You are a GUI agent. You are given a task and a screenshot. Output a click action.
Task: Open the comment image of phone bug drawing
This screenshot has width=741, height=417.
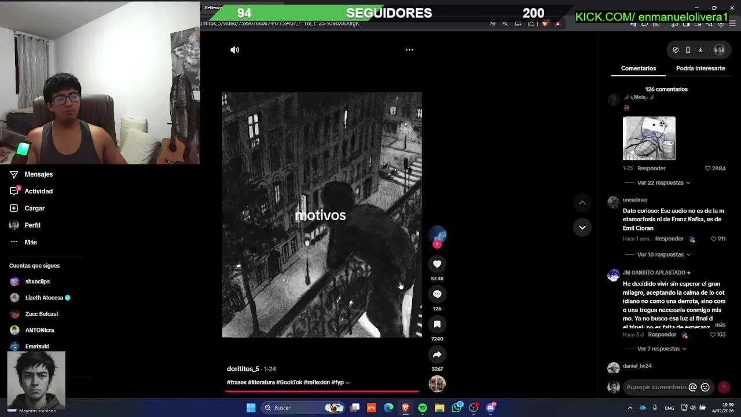(649, 138)
